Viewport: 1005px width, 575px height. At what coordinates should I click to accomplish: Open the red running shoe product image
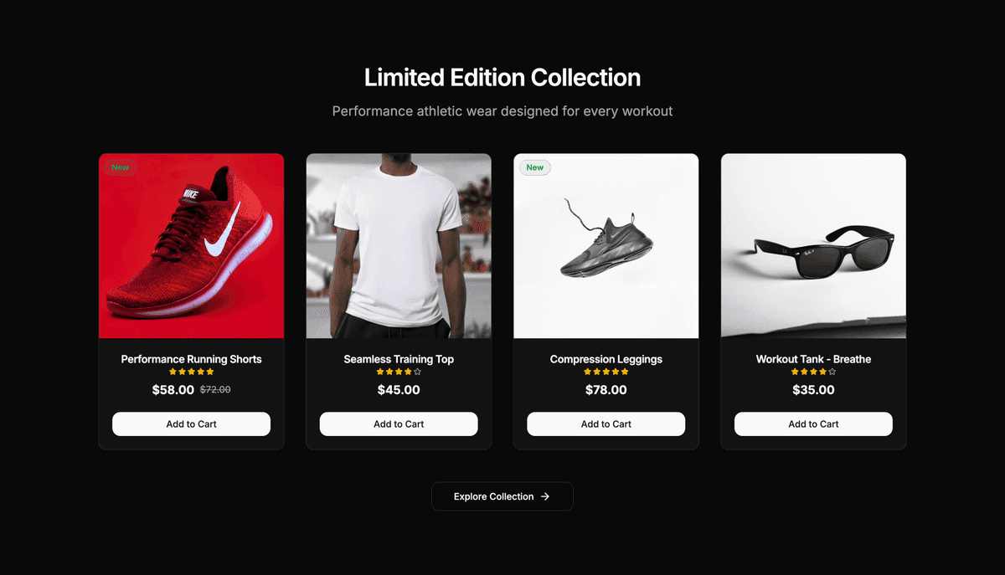pos(191,245)
